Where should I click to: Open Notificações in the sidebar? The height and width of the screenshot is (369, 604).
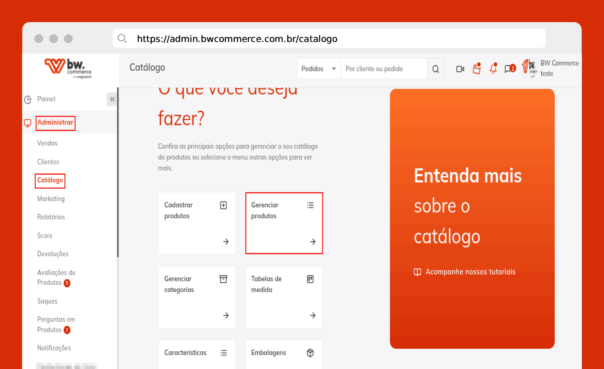pyautogui.click(x=54, y=348)
